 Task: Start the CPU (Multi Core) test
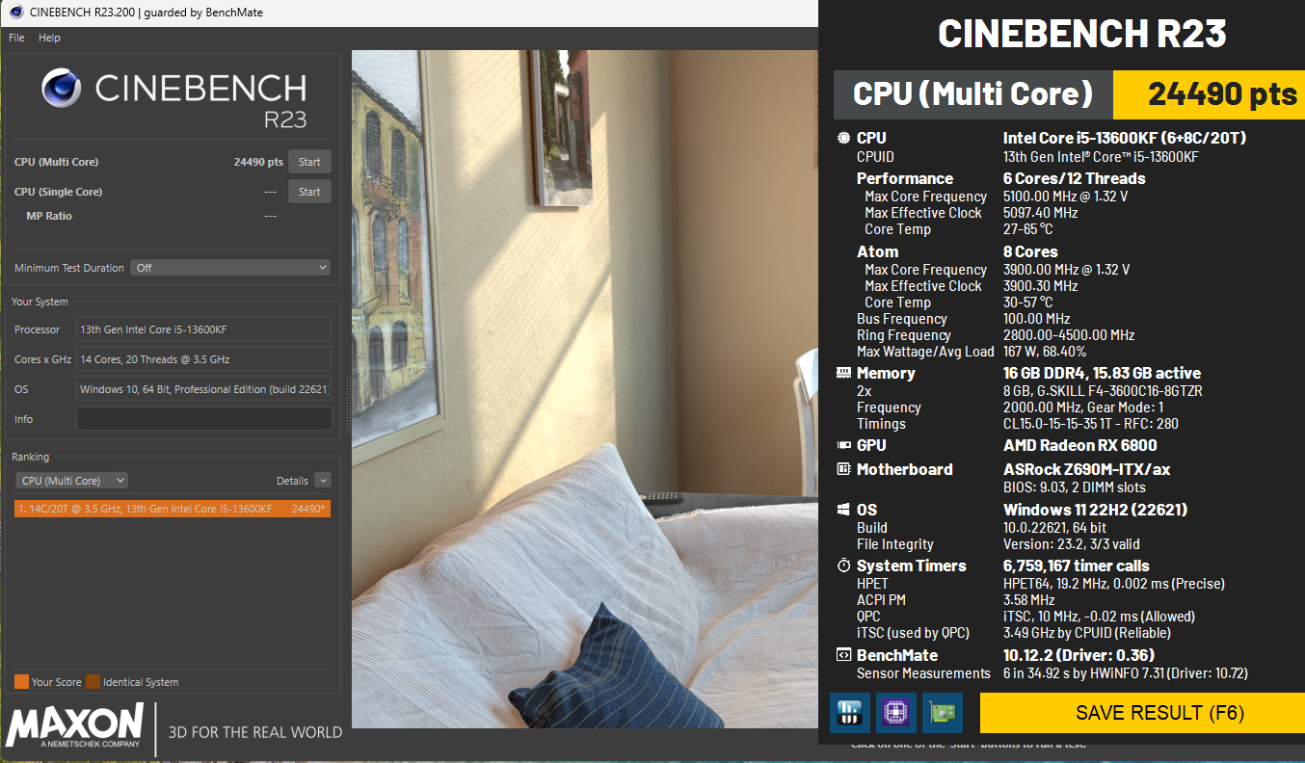click(x=309, y=162)
